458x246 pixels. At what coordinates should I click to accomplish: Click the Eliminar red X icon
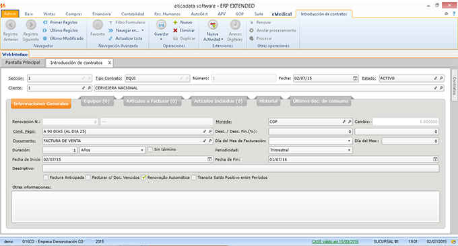click(175, 30)
